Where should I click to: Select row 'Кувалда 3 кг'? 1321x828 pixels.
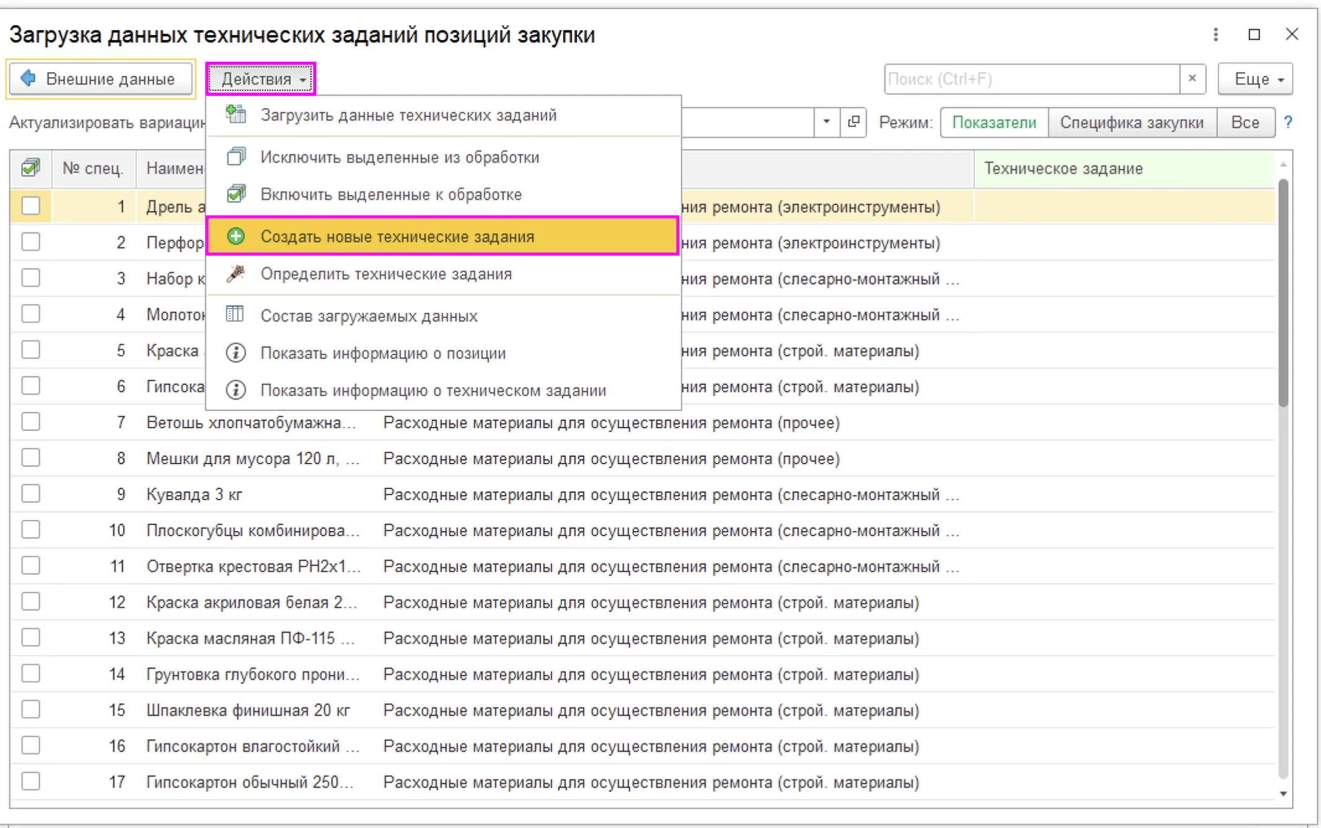642,495
